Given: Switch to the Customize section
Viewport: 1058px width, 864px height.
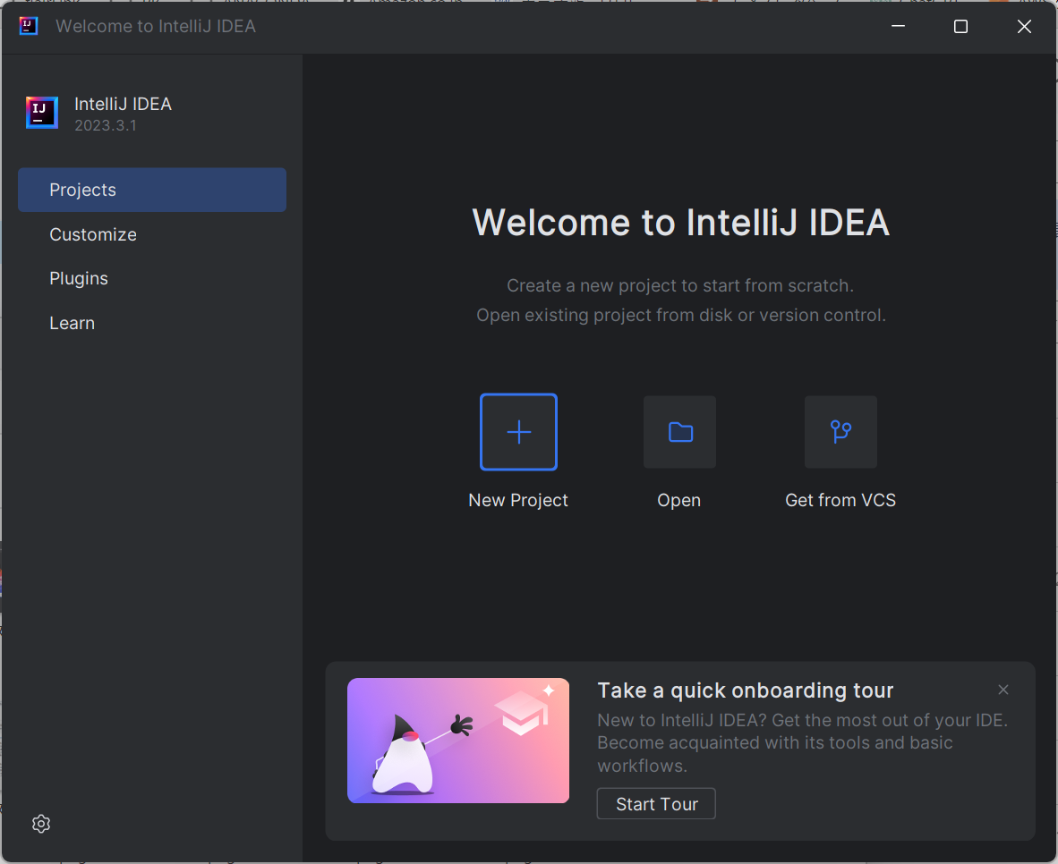Looking at the screenshot, I should coord(93,234).
